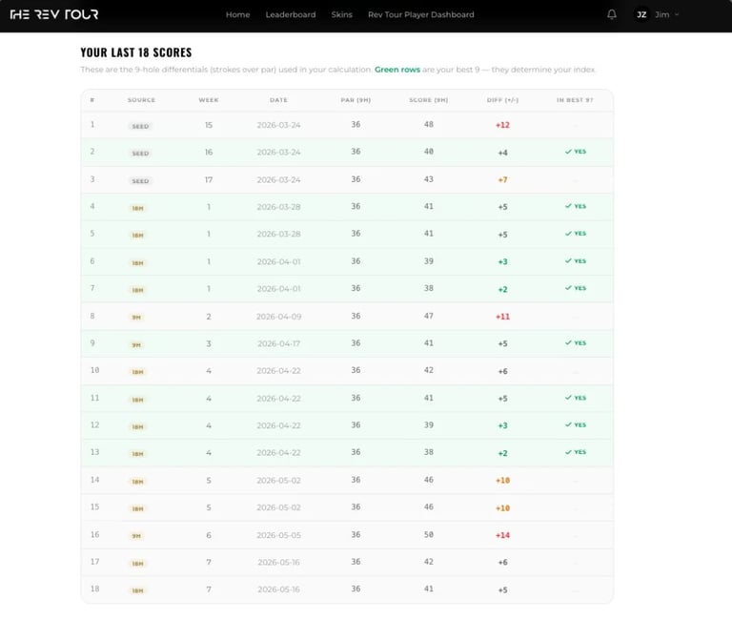This screenshot has width=732, height=620.
Task: Click the DIFF (+/-) column header
Action: point(503,100)
